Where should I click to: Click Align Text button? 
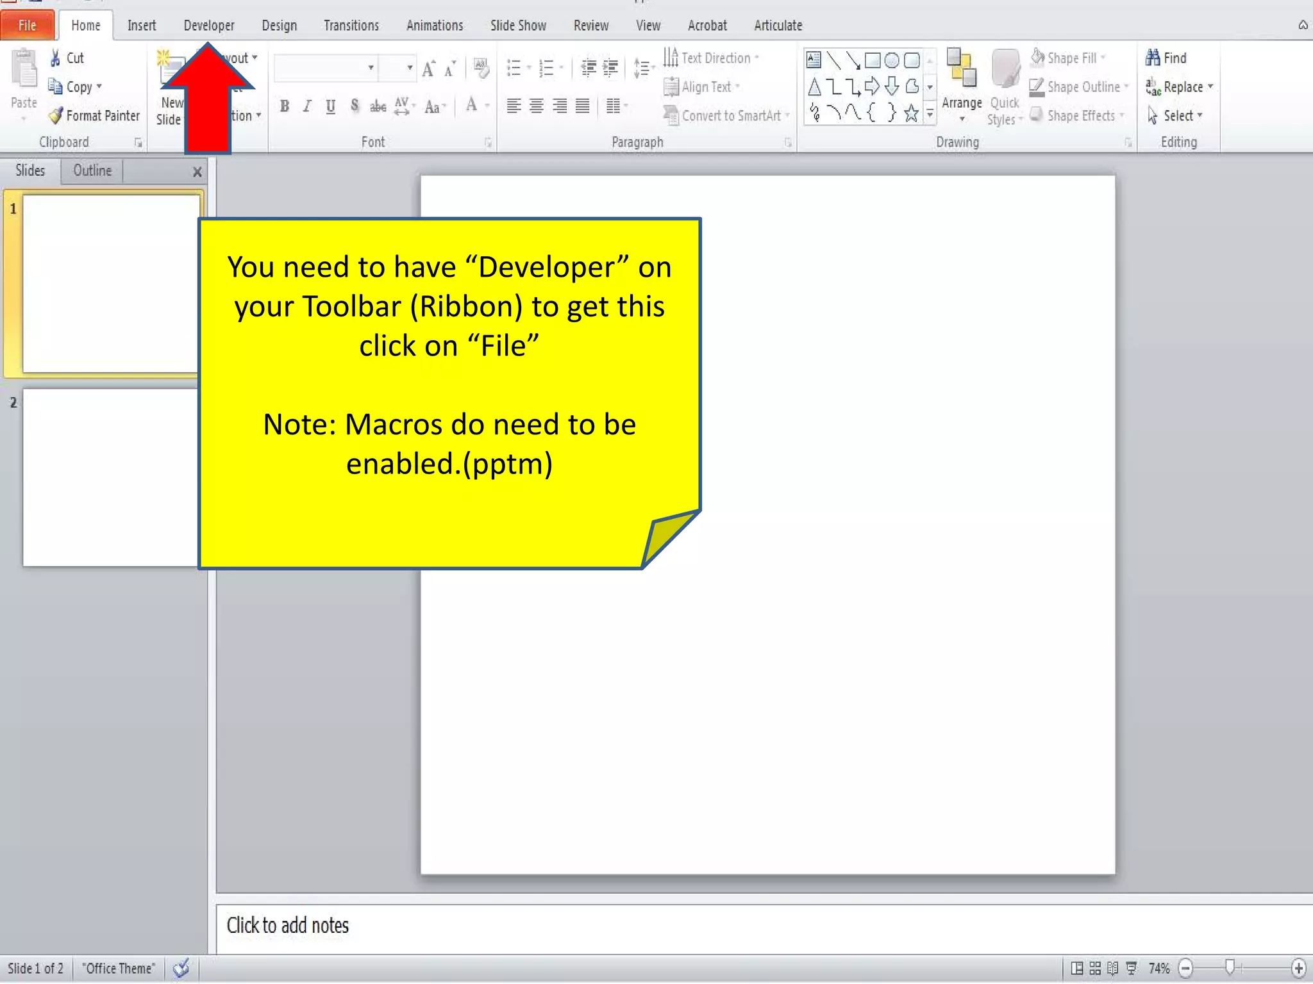click(701, 86)
